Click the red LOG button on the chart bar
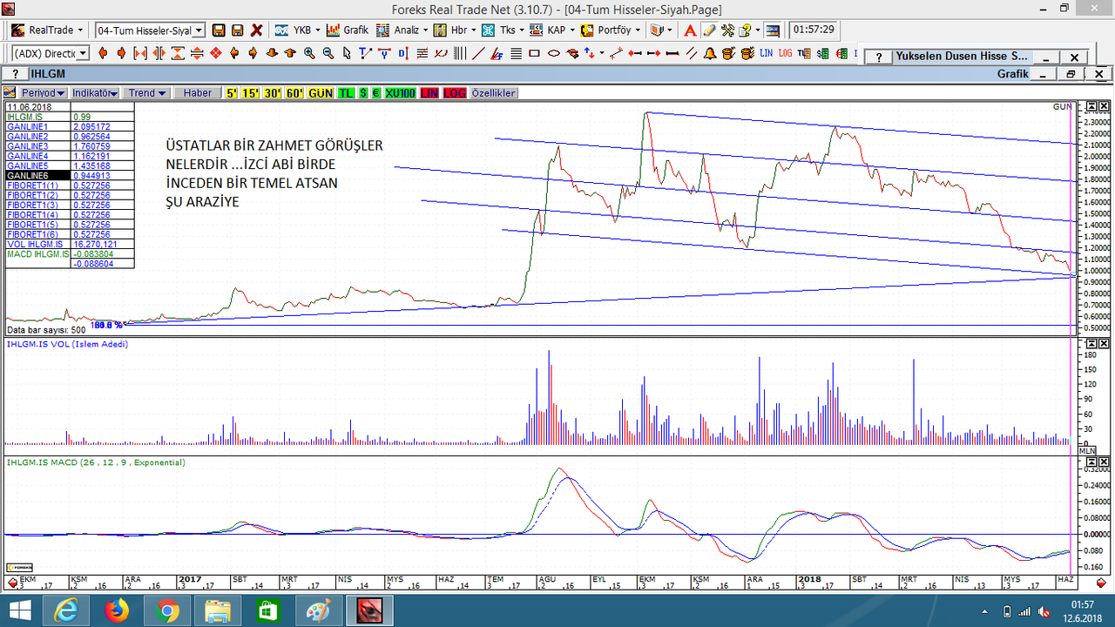 click(x=455, y=93)
